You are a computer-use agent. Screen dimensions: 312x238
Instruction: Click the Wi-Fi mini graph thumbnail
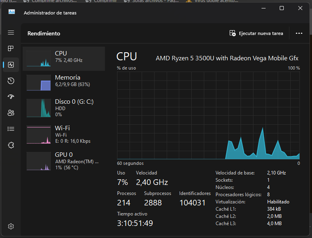coord(39,135)
